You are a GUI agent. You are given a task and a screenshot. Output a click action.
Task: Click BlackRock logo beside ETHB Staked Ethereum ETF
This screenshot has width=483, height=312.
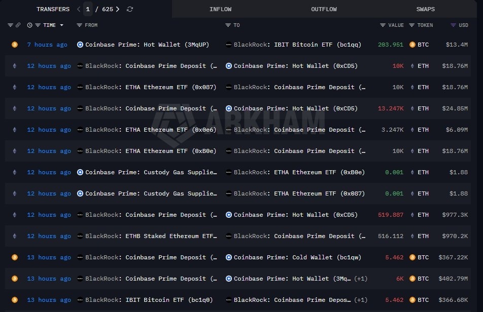(x=80, y=236)
